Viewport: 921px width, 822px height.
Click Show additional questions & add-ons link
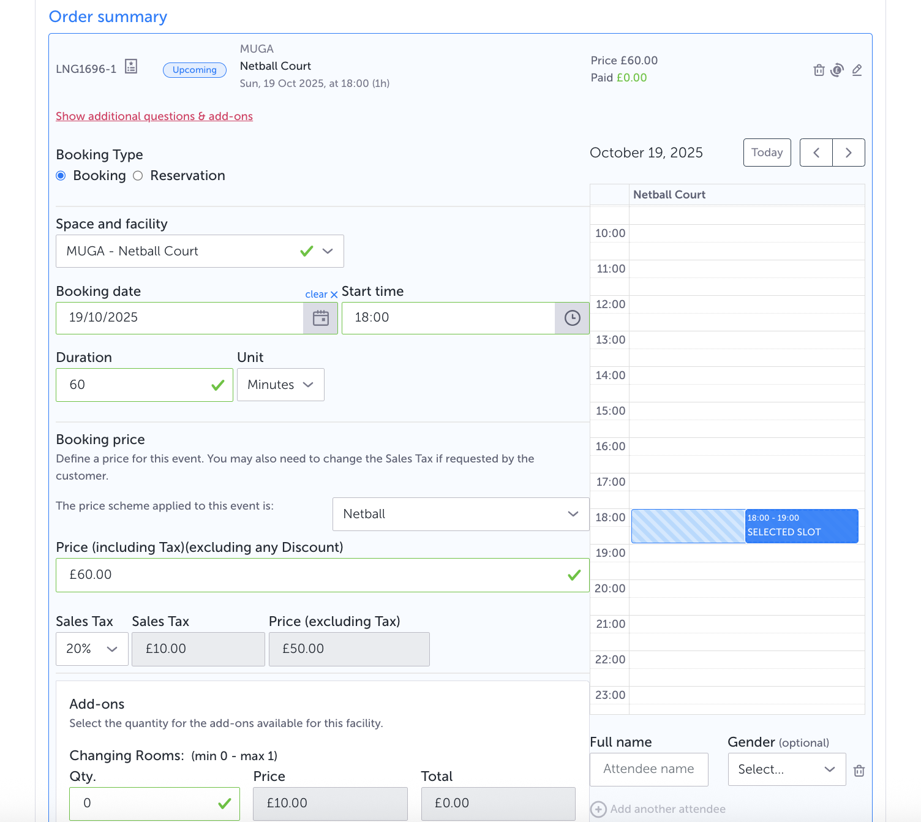[154, 116]
